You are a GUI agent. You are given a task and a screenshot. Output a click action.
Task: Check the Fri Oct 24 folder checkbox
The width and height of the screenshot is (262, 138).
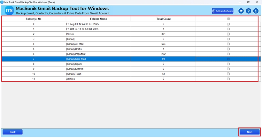(228, 29)
